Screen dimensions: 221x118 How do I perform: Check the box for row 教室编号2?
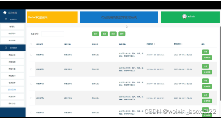31,69
